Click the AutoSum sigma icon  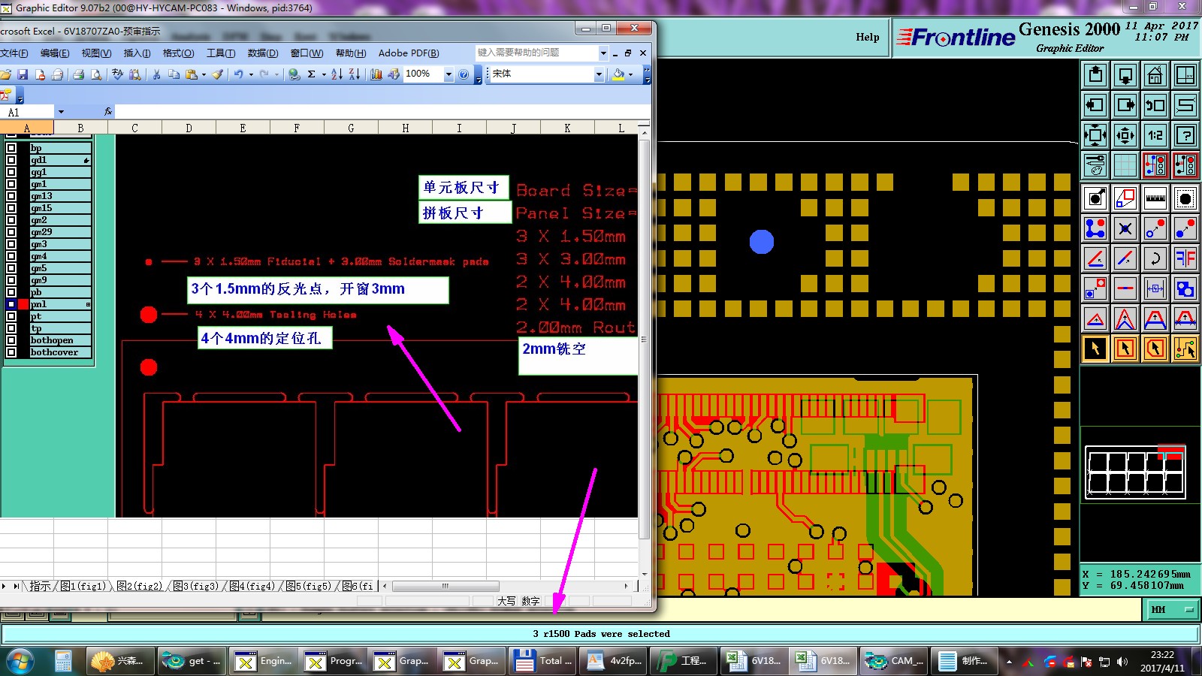(x=311, y=74)
